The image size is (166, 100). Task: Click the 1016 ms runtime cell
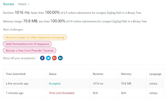point(98,83)
